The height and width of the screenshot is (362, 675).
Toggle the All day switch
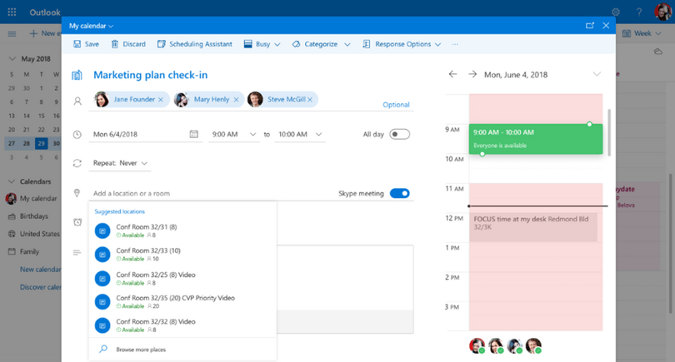[x=399, y=134]
